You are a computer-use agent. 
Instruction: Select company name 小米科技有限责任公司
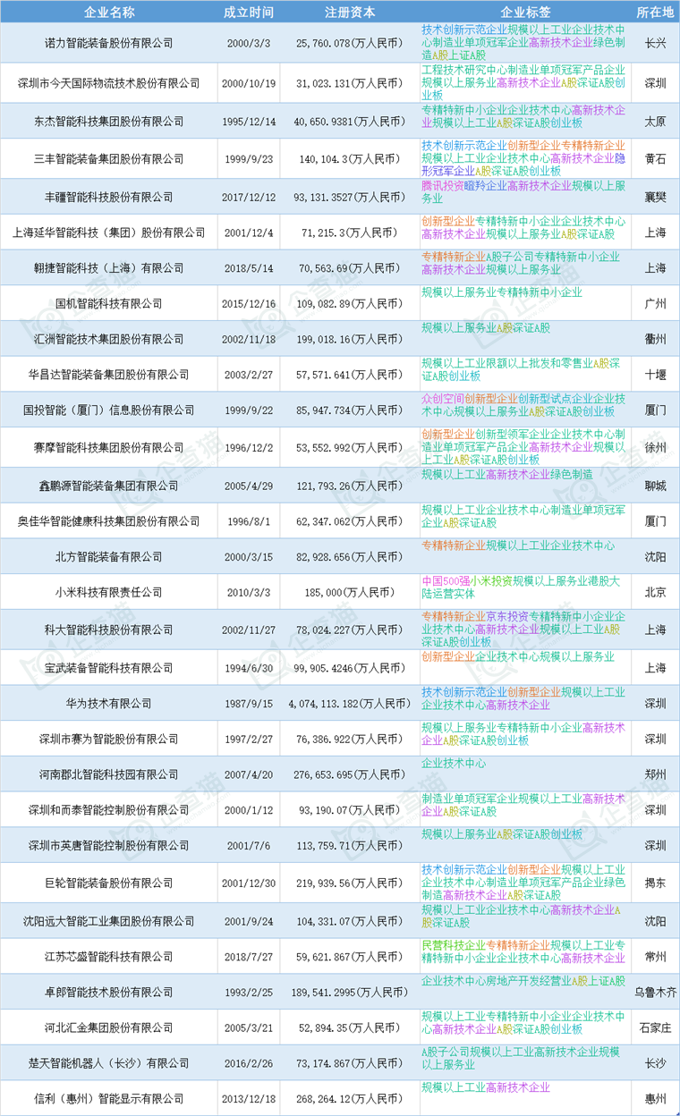coord(109,592)
